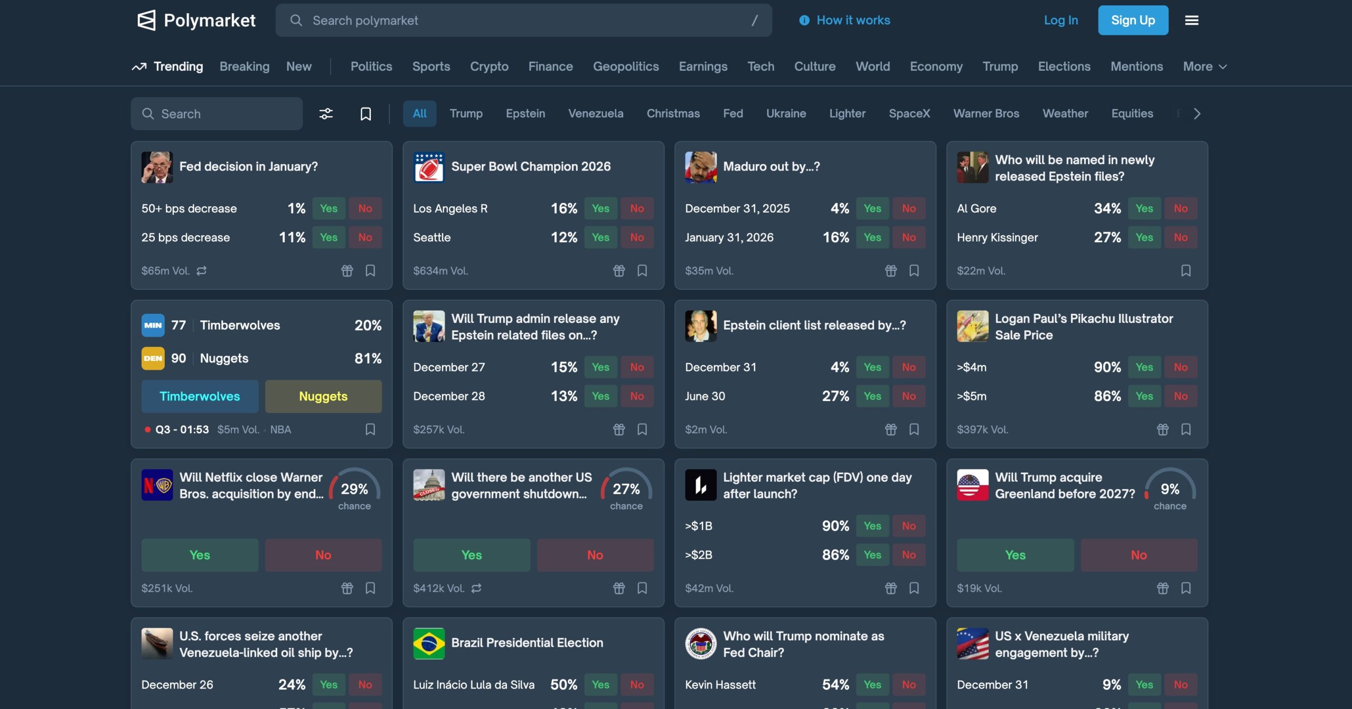
Task: Click inside the Search polymarket field
Action: [523, 20]
